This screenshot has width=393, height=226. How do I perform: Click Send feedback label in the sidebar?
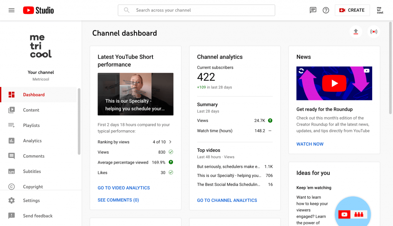(x=38, y=216)
